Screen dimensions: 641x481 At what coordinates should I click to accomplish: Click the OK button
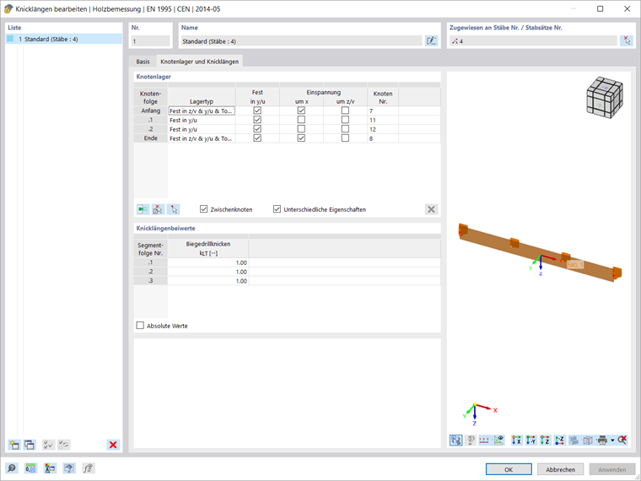pyautogui.click(x=509, y=469)
